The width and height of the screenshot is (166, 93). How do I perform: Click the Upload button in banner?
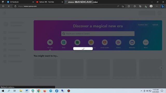click(155, 25)
